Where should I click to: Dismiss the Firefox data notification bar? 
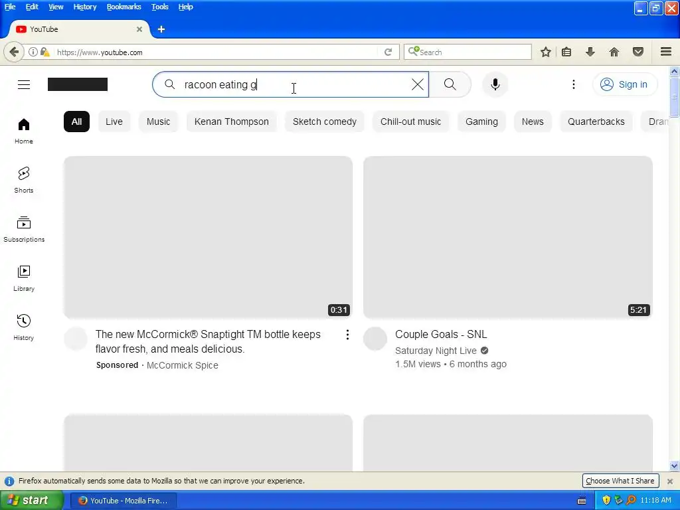670,481
